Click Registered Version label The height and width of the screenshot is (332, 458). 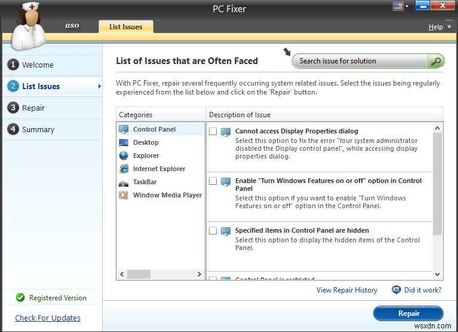click(58, 298)
